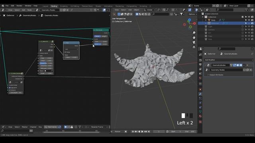This screenshot has height=143, width=255.
Task: Open the Edit menu
Action: 12,6
